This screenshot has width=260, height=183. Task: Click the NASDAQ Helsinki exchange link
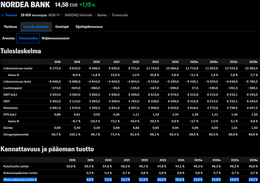[78, 15]
